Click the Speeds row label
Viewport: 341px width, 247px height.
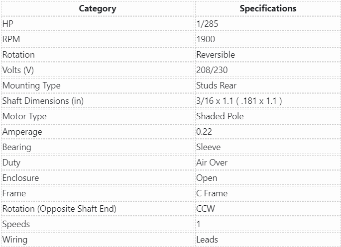(16, 224)
